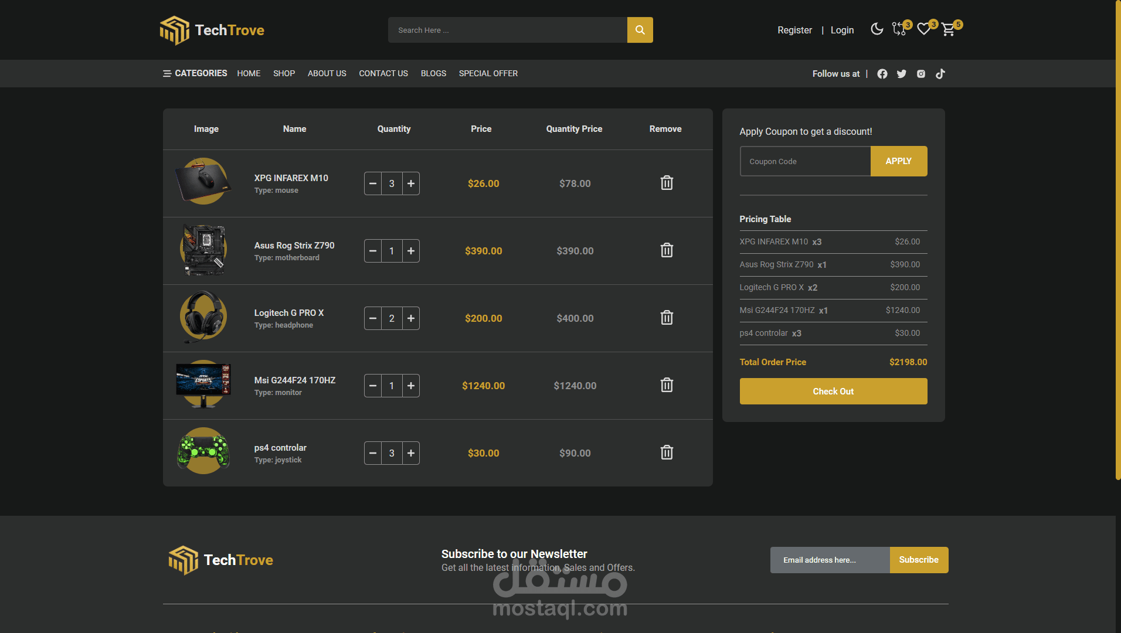Open the Shop menu item
The image size is (1121, 633).
pyautogui.click(x=284, y=73)
